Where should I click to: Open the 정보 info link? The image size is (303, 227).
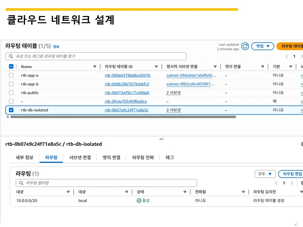[56, 47]
